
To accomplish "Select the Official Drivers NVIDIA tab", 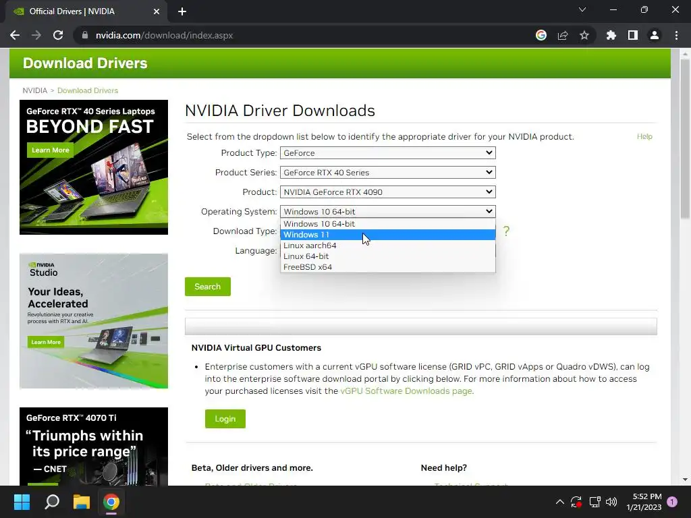I will [x=86, y=11].
